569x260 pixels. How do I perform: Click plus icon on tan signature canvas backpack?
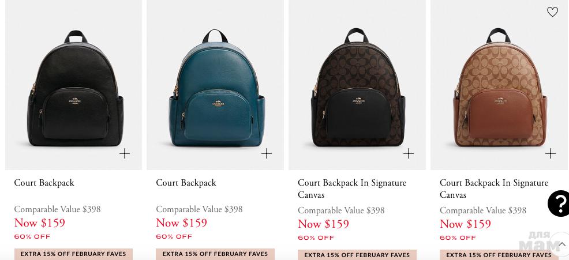coord(550,153)
